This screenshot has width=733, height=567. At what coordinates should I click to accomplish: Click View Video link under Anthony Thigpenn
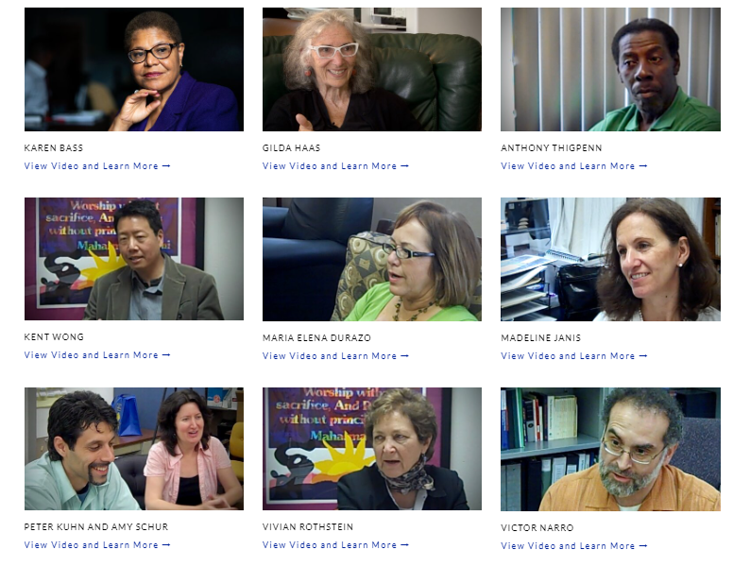[x=574, y=166]
